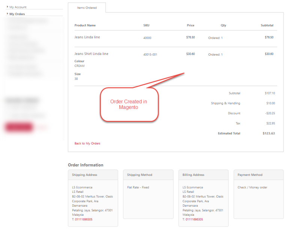Click the CREAM colour value

(x=79, y=66)
